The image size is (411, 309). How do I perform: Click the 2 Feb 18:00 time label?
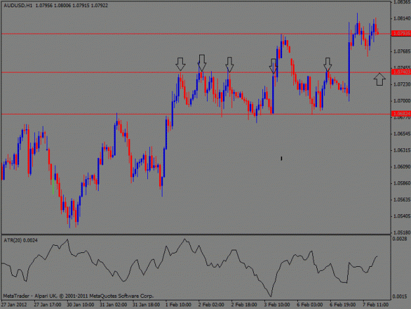[244, 305]
